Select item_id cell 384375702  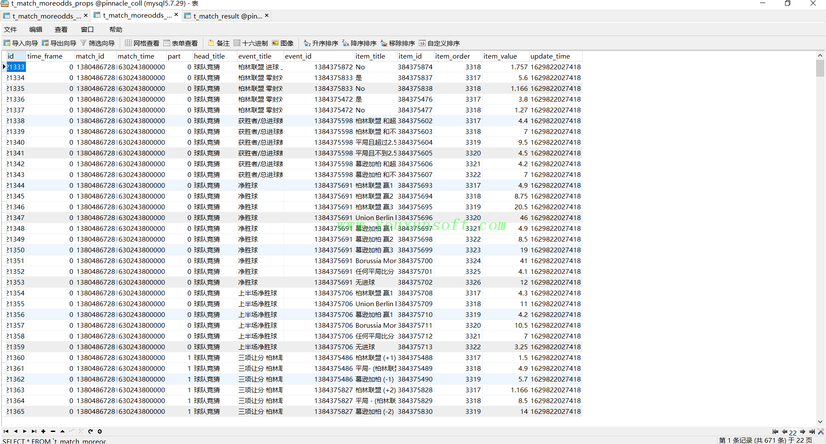(x=415, y=283)
